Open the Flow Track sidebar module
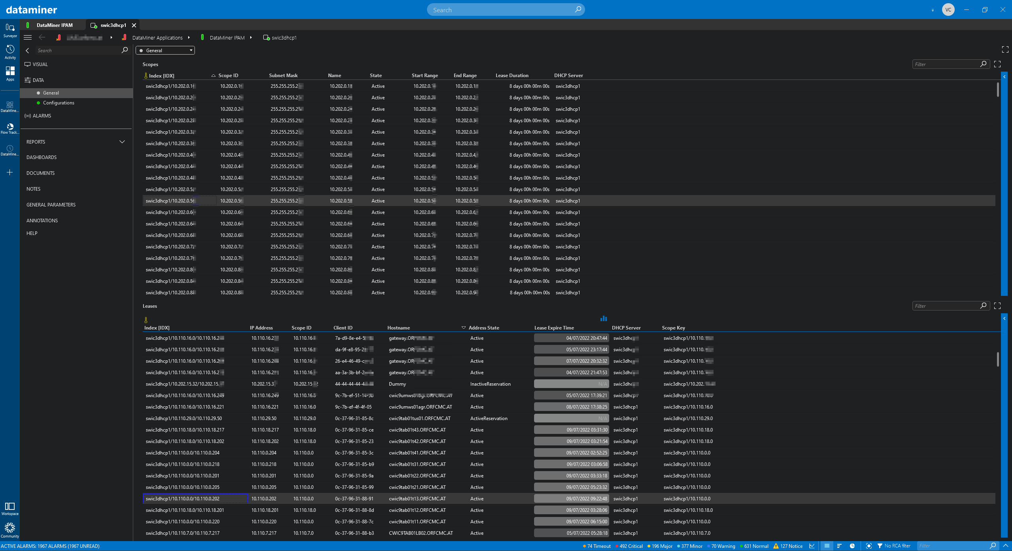Screen dimensions: 1012x551 click(10, 129)
